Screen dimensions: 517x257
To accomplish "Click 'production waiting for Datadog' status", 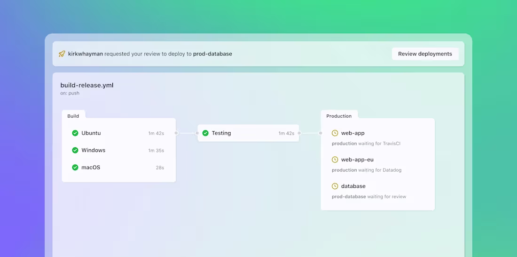I will [367, 170].
